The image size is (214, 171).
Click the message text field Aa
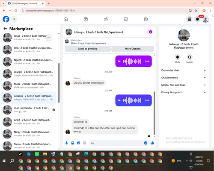pos(116,143)
